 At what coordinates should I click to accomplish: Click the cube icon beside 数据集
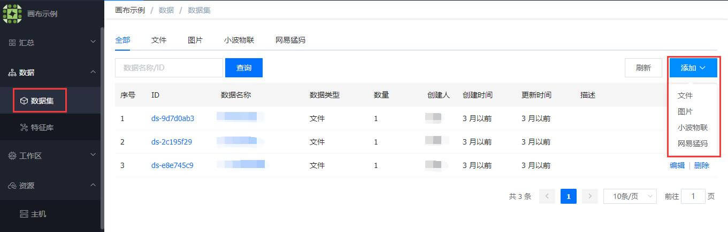[24, 100]
